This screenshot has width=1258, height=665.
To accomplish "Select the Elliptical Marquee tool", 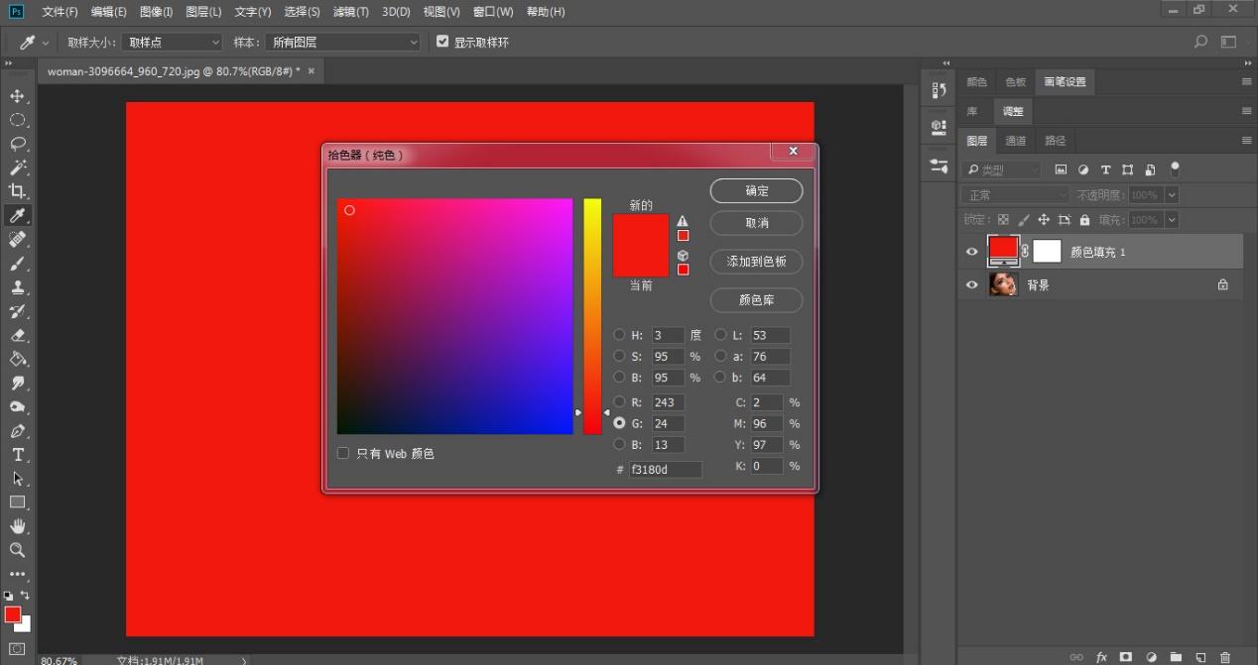I will click(17, 120).
